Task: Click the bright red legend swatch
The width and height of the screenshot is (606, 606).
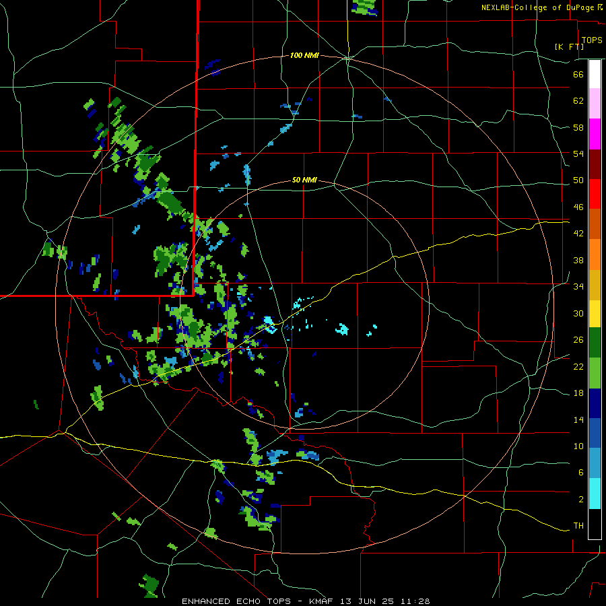Action: coord(595,194)
